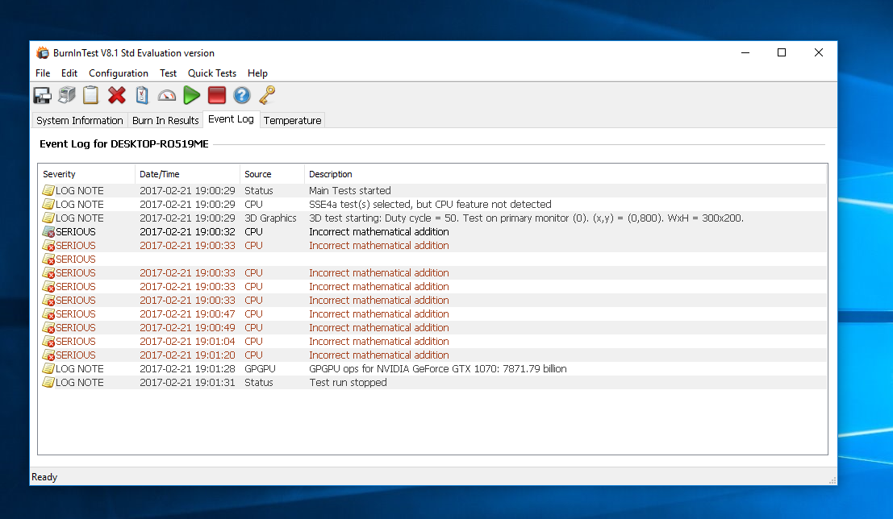Screen dimensions: 893x519
Task: Click the date '2017-02-21 19:00:32'
Action: [187, 231]
